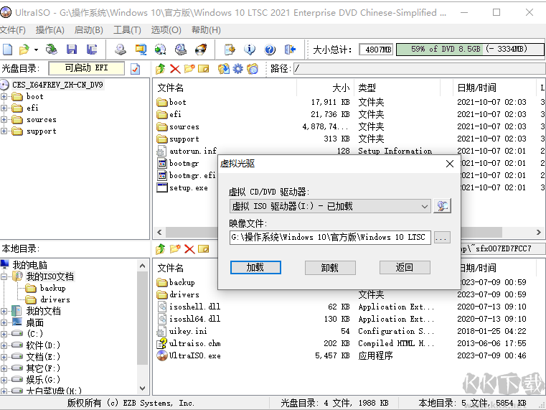Expand the efi folder in the disc tree

point(4,108)
